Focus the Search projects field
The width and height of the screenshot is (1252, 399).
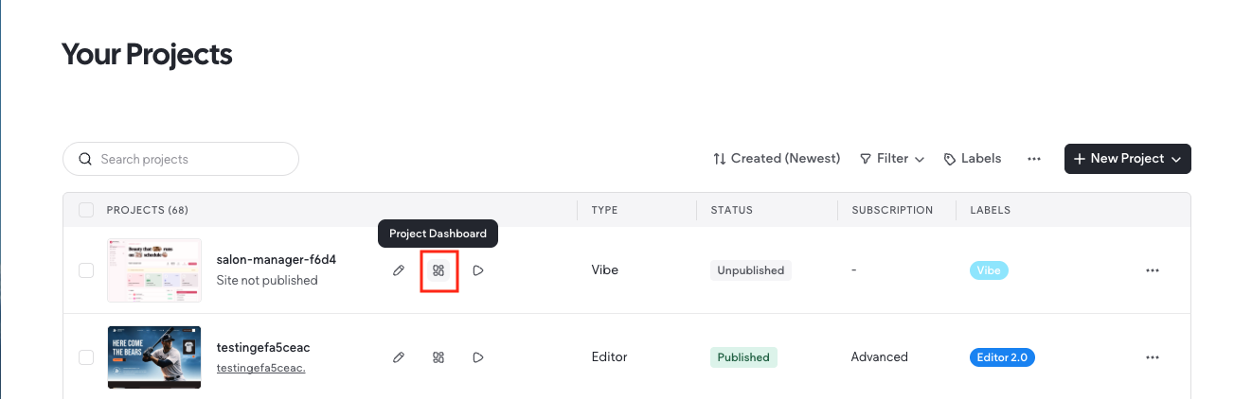pos(181,159)
